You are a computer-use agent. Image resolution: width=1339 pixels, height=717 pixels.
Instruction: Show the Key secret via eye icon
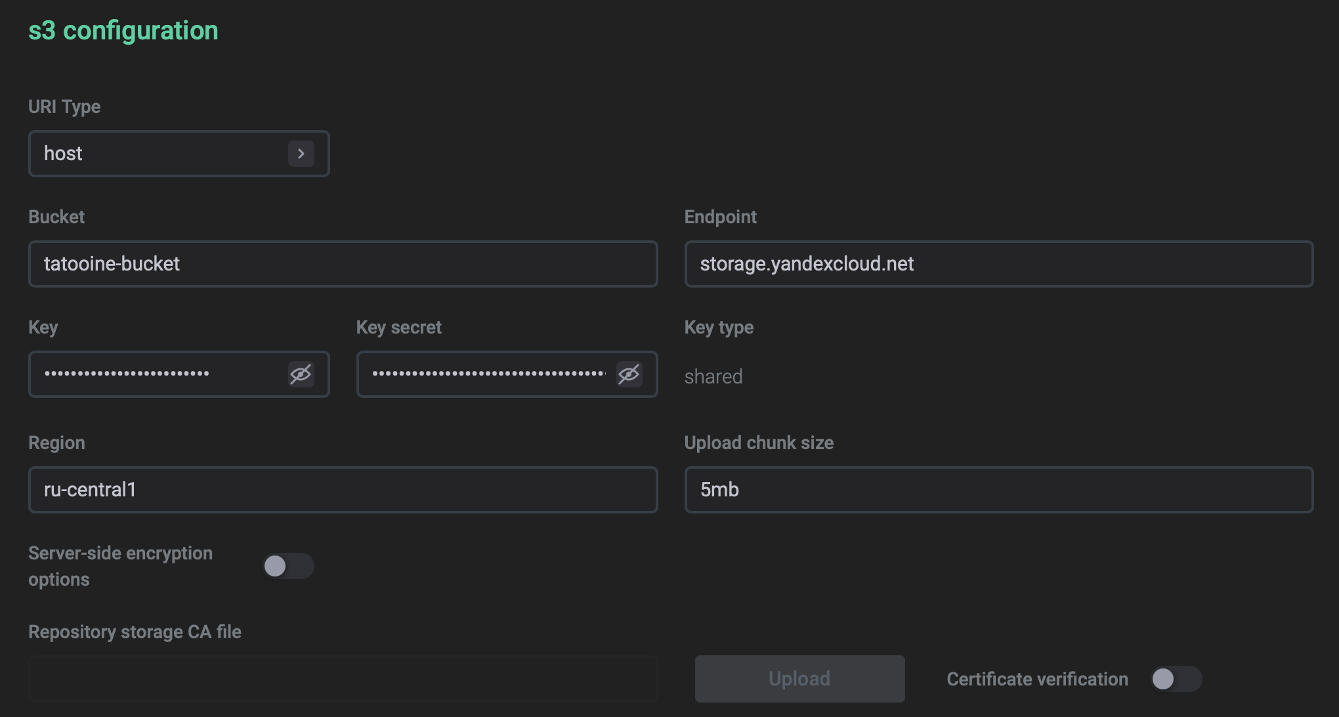tap(629, 374)
